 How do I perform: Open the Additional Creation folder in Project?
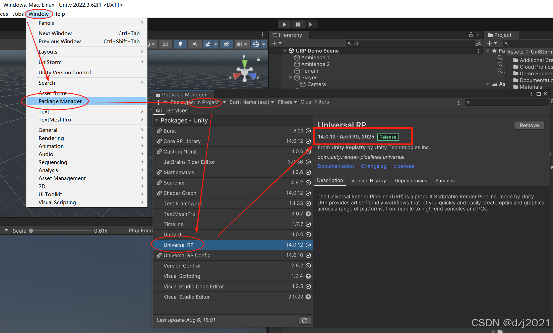coord(533,60)
